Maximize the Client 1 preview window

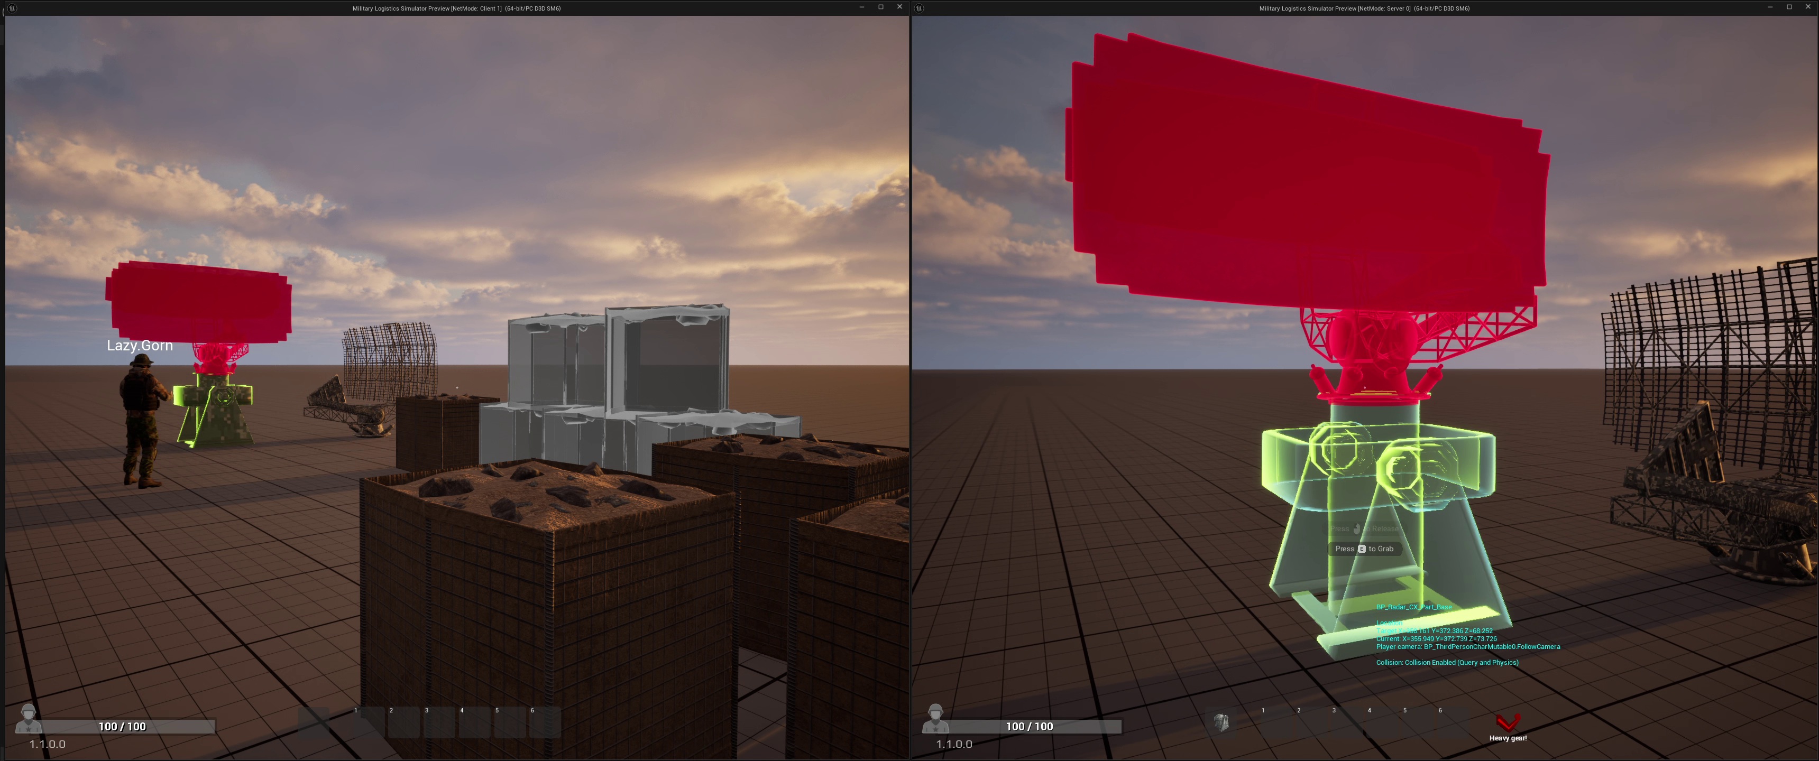tap(880, 7)
